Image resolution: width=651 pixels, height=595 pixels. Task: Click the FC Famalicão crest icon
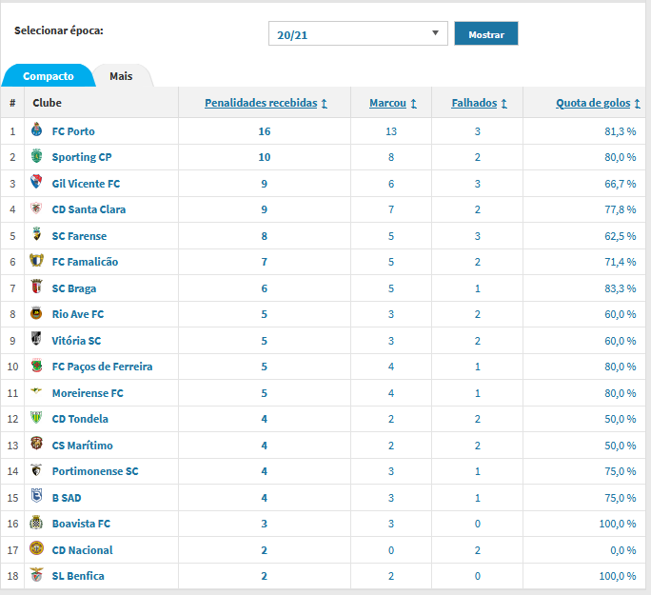(x=36, y=260)
